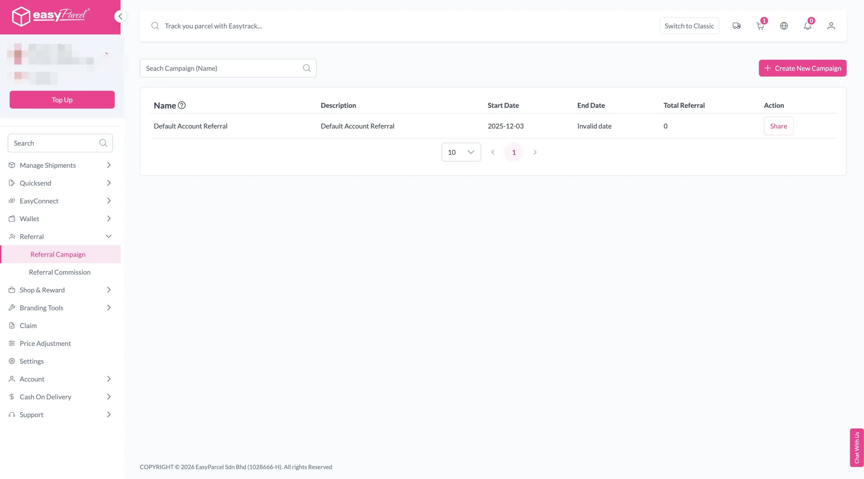Open the rows-per-page dropdown showing 10

click(461, 152)
